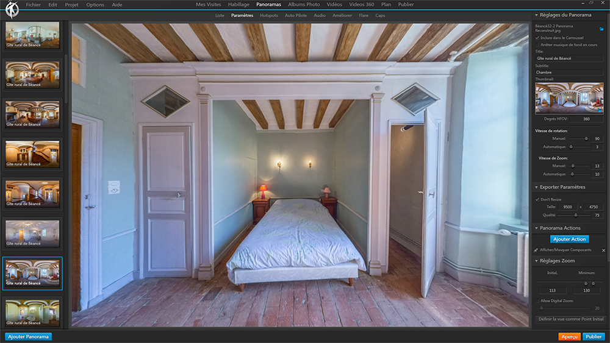Open the Auto Pilote sub-tab
610x343 pixels.
point(296,16)
